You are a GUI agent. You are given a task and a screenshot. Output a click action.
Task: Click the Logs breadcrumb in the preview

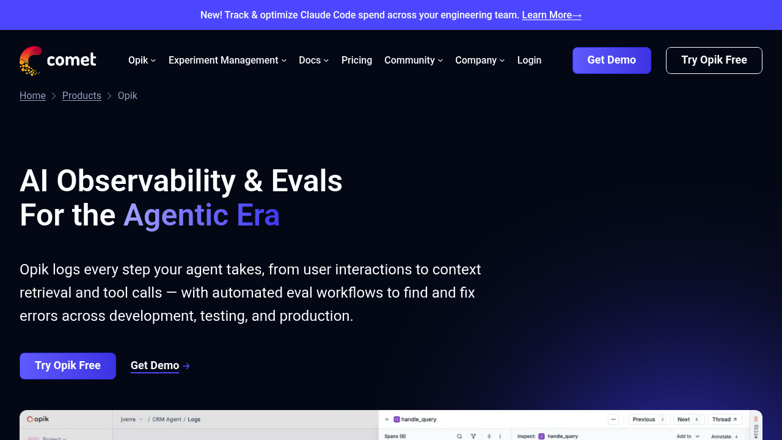(x=194, y=419)
